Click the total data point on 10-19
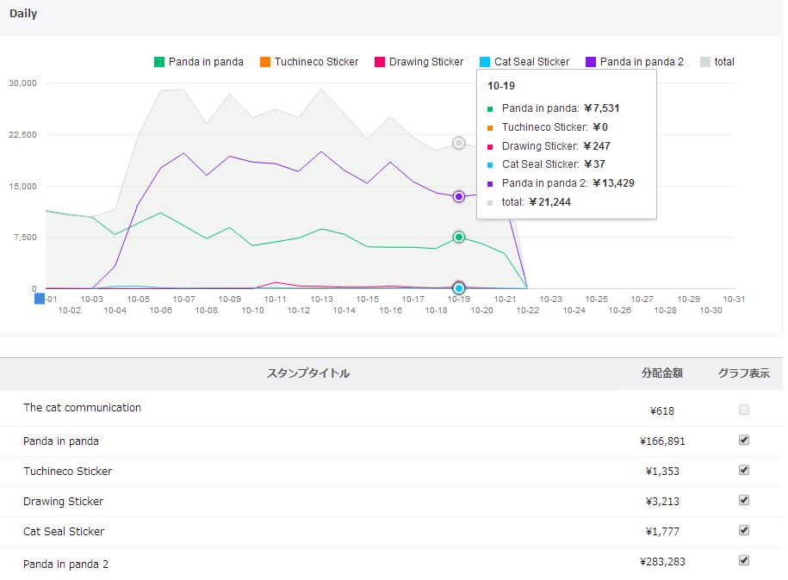This screenshot has height=580, width=788. pyautogui.click(x=459, y=143)
